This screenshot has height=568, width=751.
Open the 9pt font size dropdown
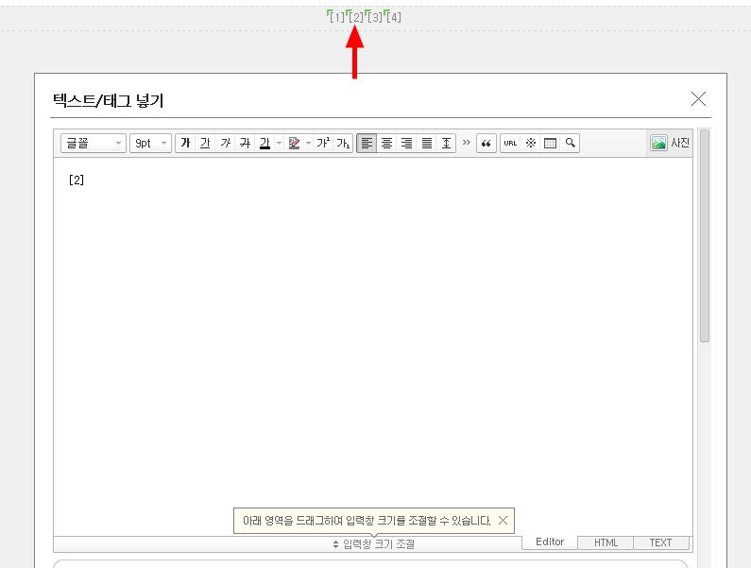[150, 143]
